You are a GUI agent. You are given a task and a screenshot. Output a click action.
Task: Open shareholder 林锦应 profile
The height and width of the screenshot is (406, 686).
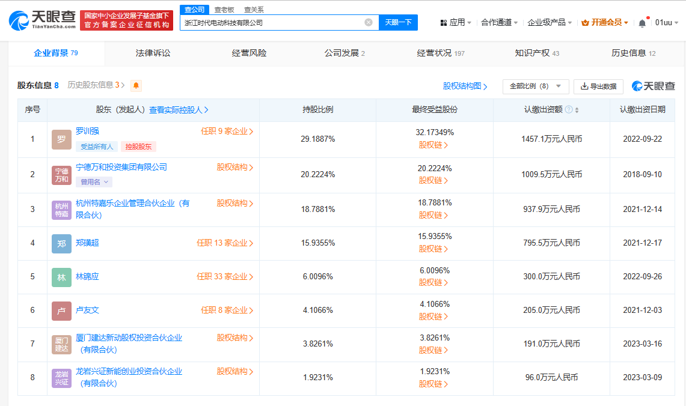87,277
